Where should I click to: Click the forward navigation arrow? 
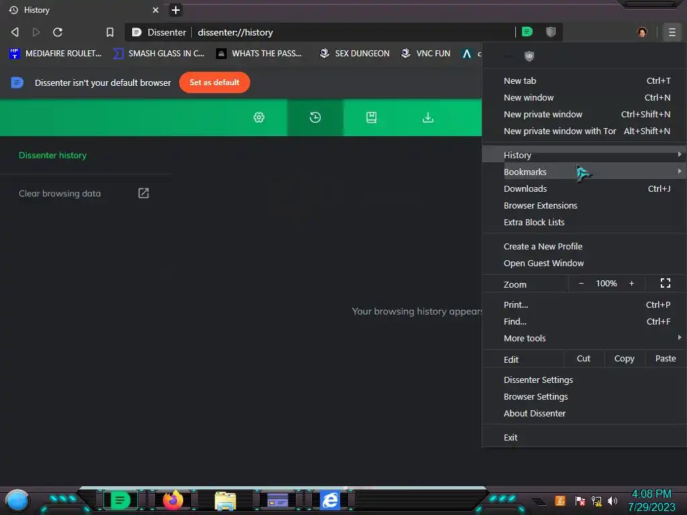36,32
